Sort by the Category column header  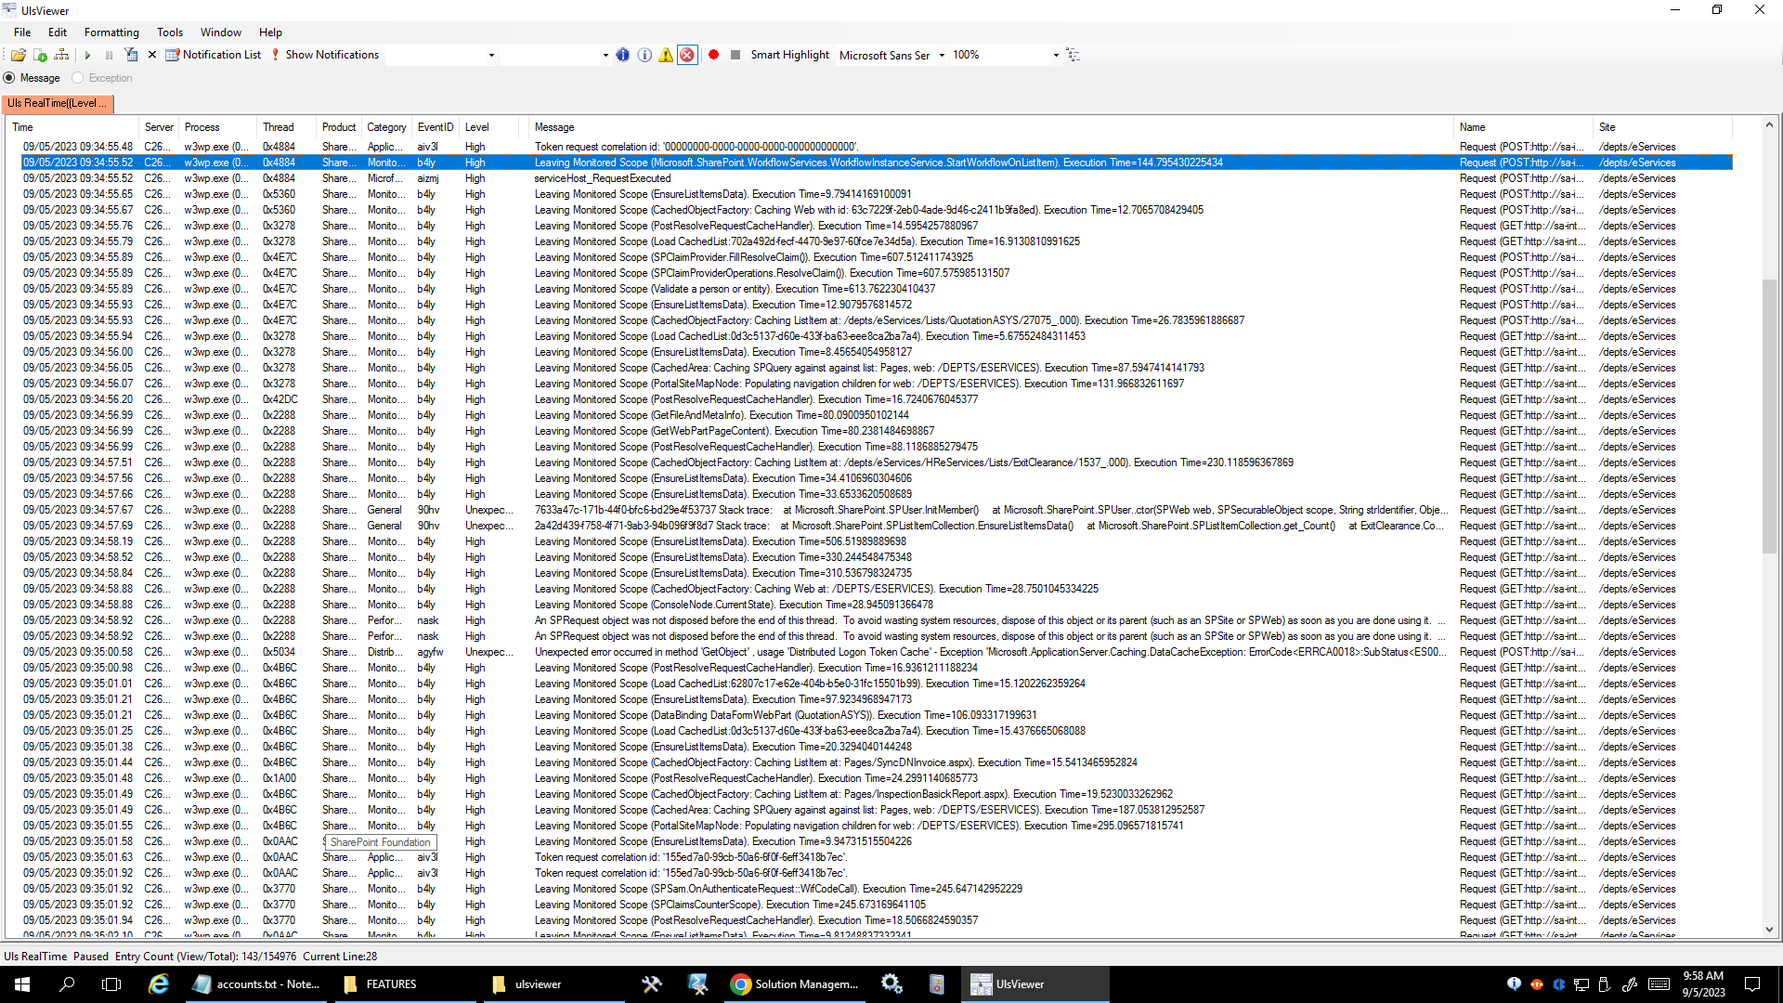386,127
